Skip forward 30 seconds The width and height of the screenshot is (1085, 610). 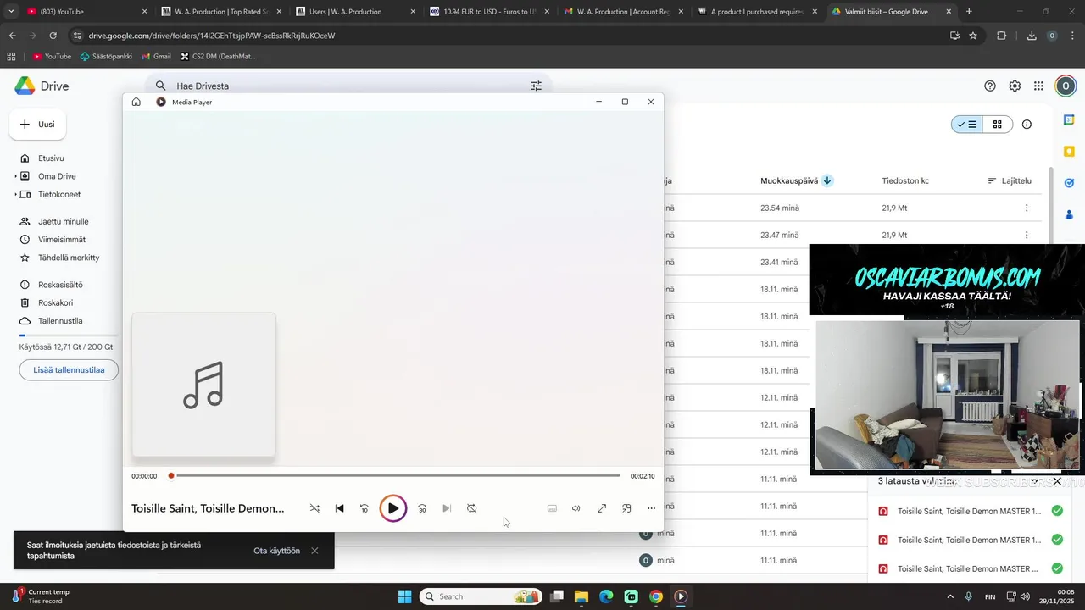(x=422, y=508)
